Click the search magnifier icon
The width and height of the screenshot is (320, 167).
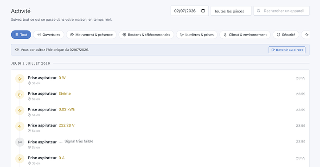[x=259, y=11]
